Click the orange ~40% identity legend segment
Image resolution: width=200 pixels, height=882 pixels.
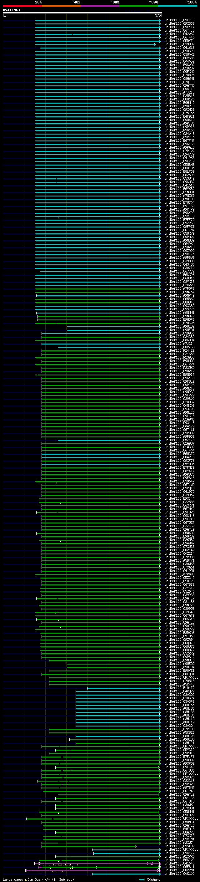pyautogui.click(x=61, y=6)
